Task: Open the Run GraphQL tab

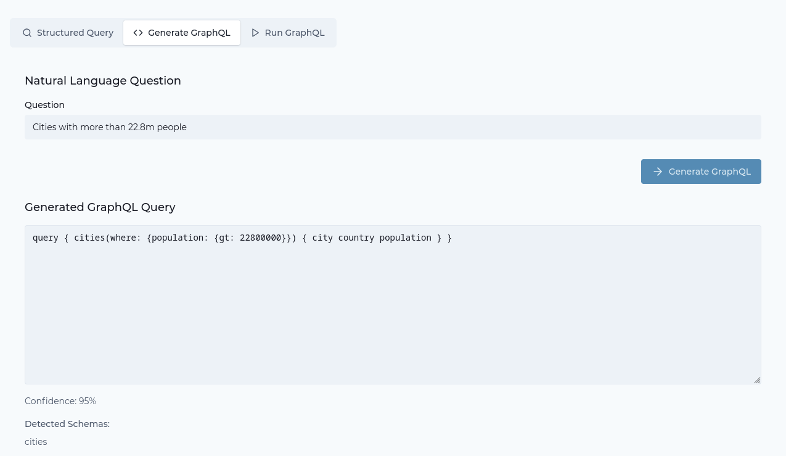Action: pos(288,33)
